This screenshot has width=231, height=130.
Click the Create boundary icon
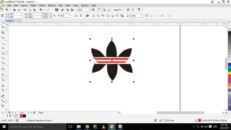pyautogui.click(x=122, y=16)
